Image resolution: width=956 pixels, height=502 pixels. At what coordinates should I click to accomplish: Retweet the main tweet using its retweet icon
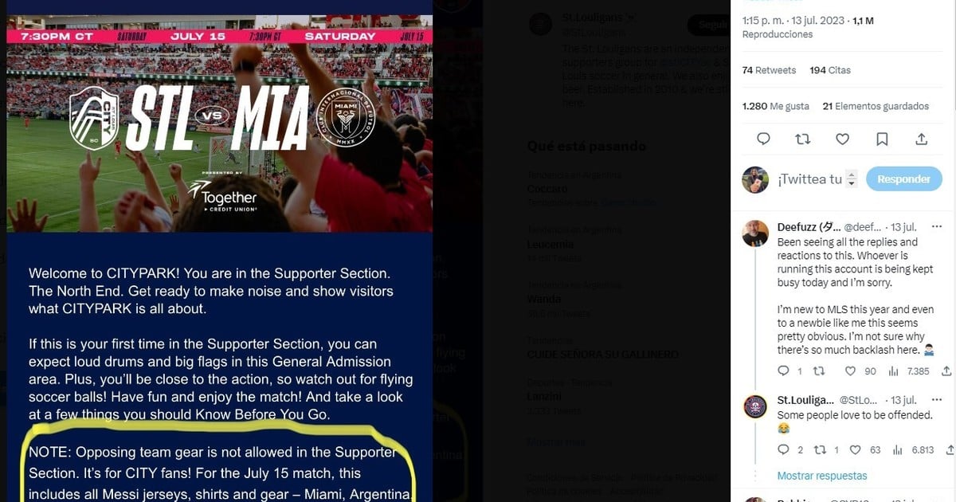tap(803, 139)
